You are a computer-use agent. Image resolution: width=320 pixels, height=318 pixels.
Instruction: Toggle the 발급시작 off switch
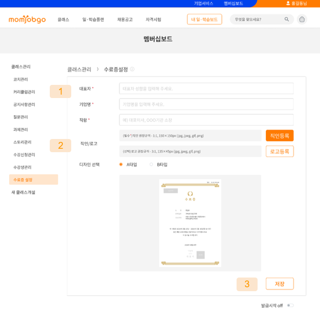[x=290, y=305]
